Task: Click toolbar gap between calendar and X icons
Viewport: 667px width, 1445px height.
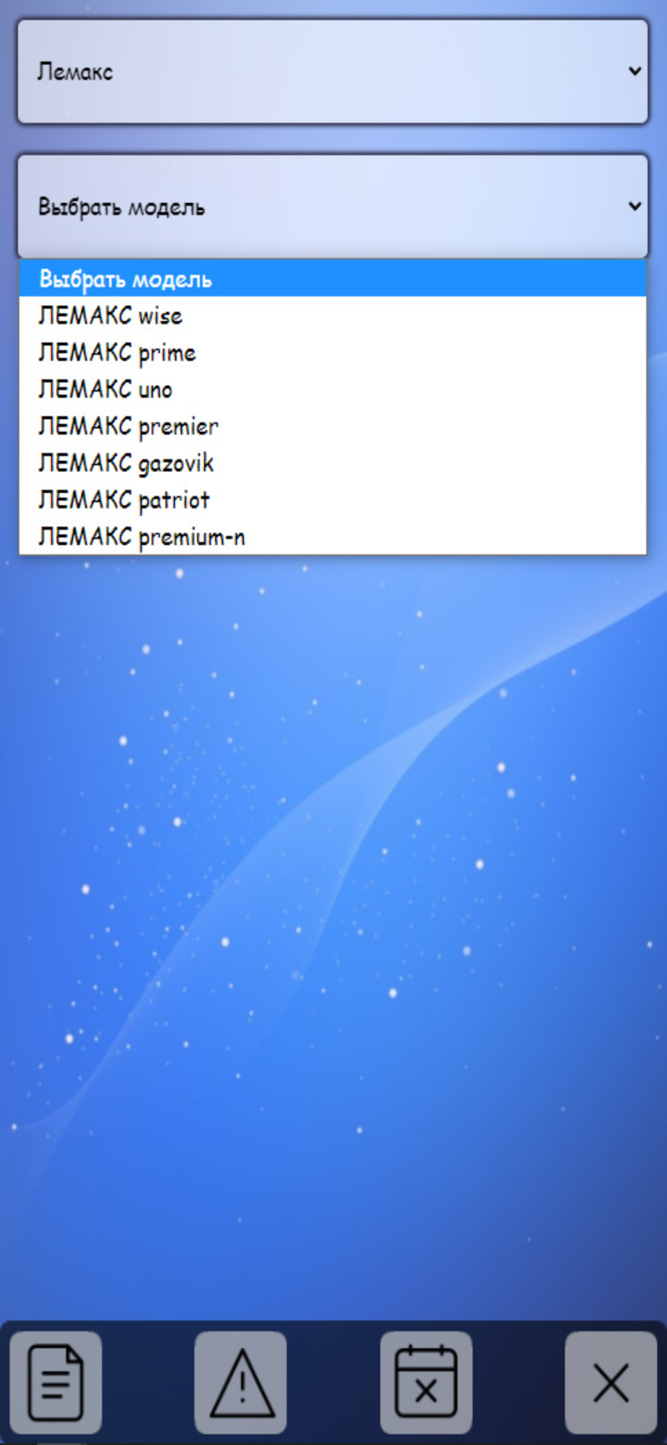Action: [x=518, y=1382]
